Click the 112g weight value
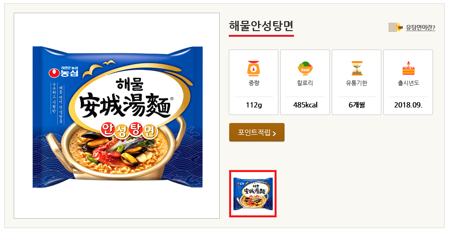Screen dimensions: 449x238 click(254, 105)
